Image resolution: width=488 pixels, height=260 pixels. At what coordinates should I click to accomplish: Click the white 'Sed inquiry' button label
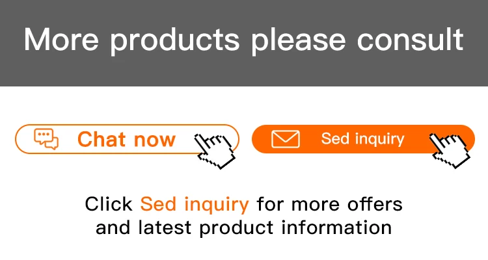[x=362, y=139]
